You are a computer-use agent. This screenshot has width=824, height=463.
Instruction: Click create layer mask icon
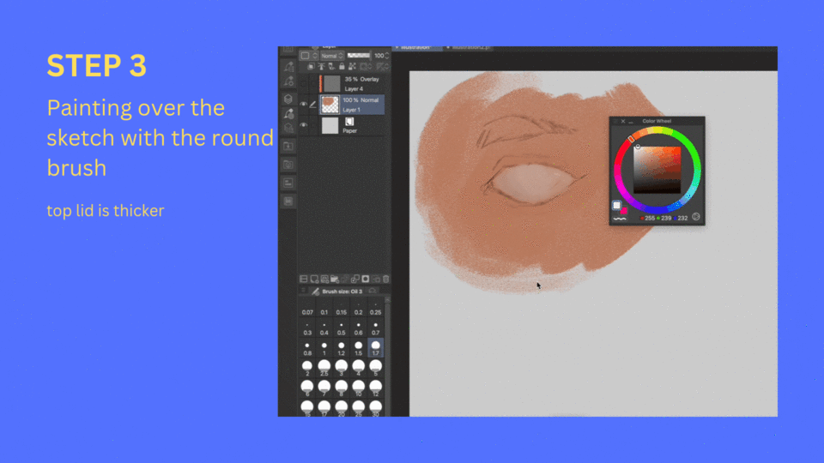tap(366, 279)
